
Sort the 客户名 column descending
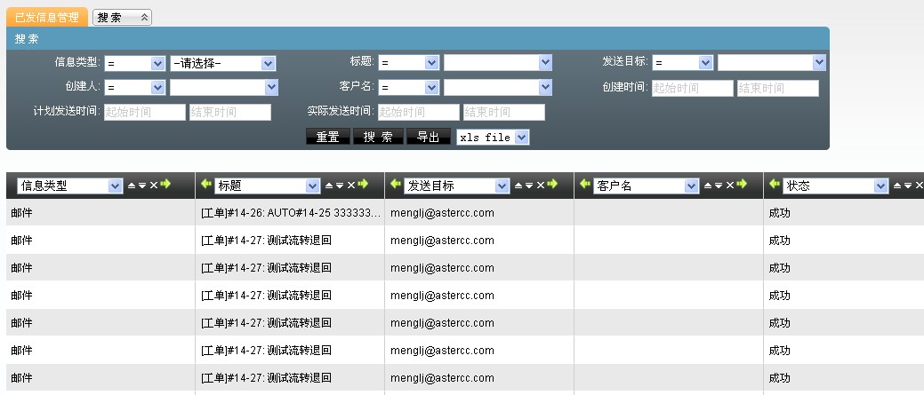coord(719,186)
